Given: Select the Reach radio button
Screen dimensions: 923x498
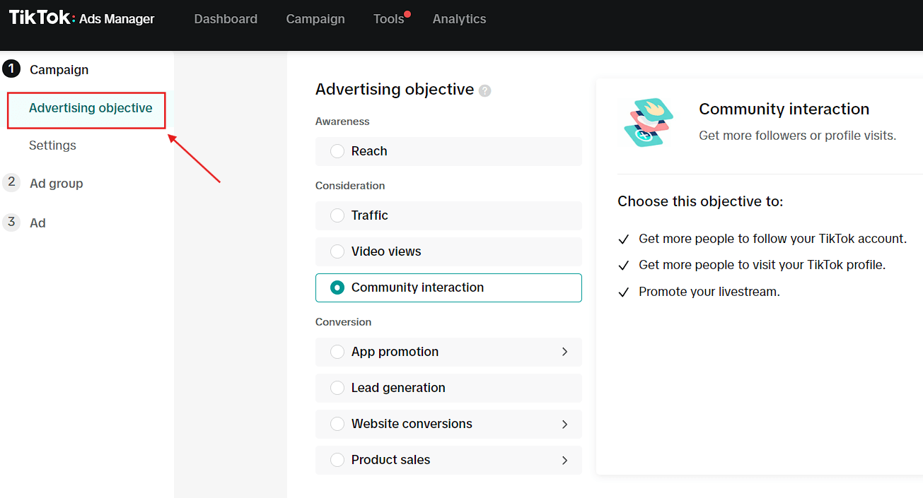Looking at the screenshot, I should [338, 151].
